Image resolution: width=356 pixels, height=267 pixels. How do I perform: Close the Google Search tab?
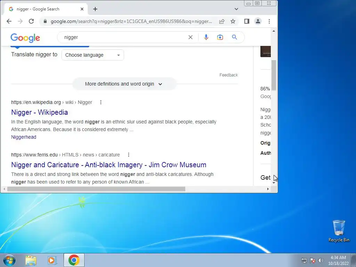point(82,9)
